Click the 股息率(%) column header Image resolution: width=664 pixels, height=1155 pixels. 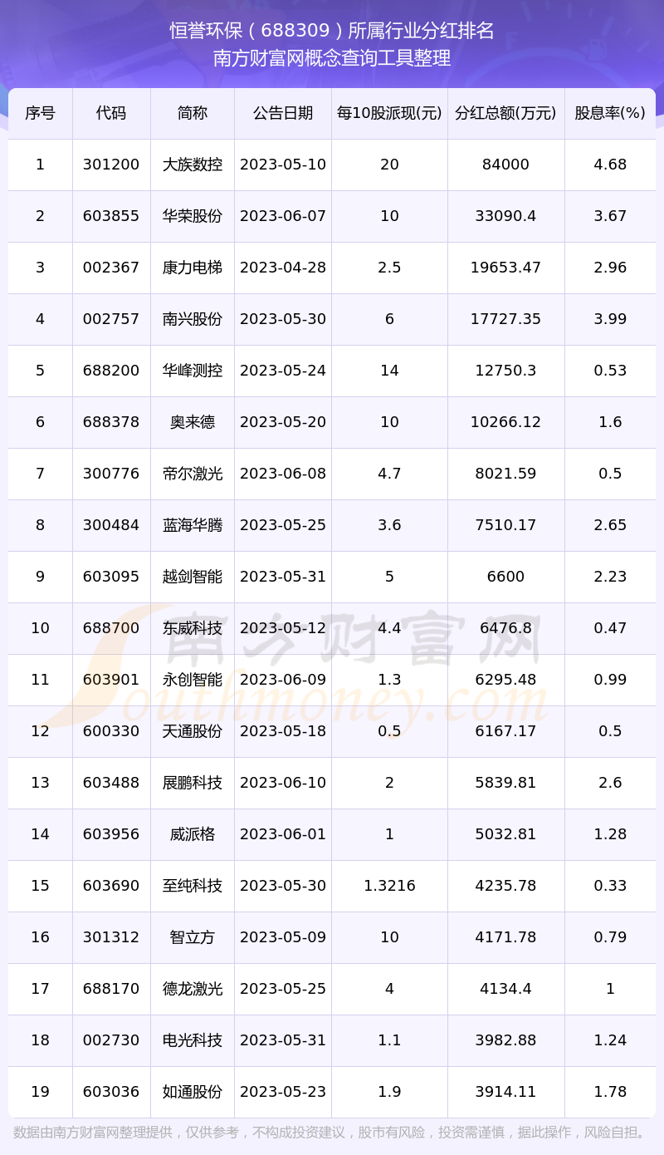click(610, 113)
